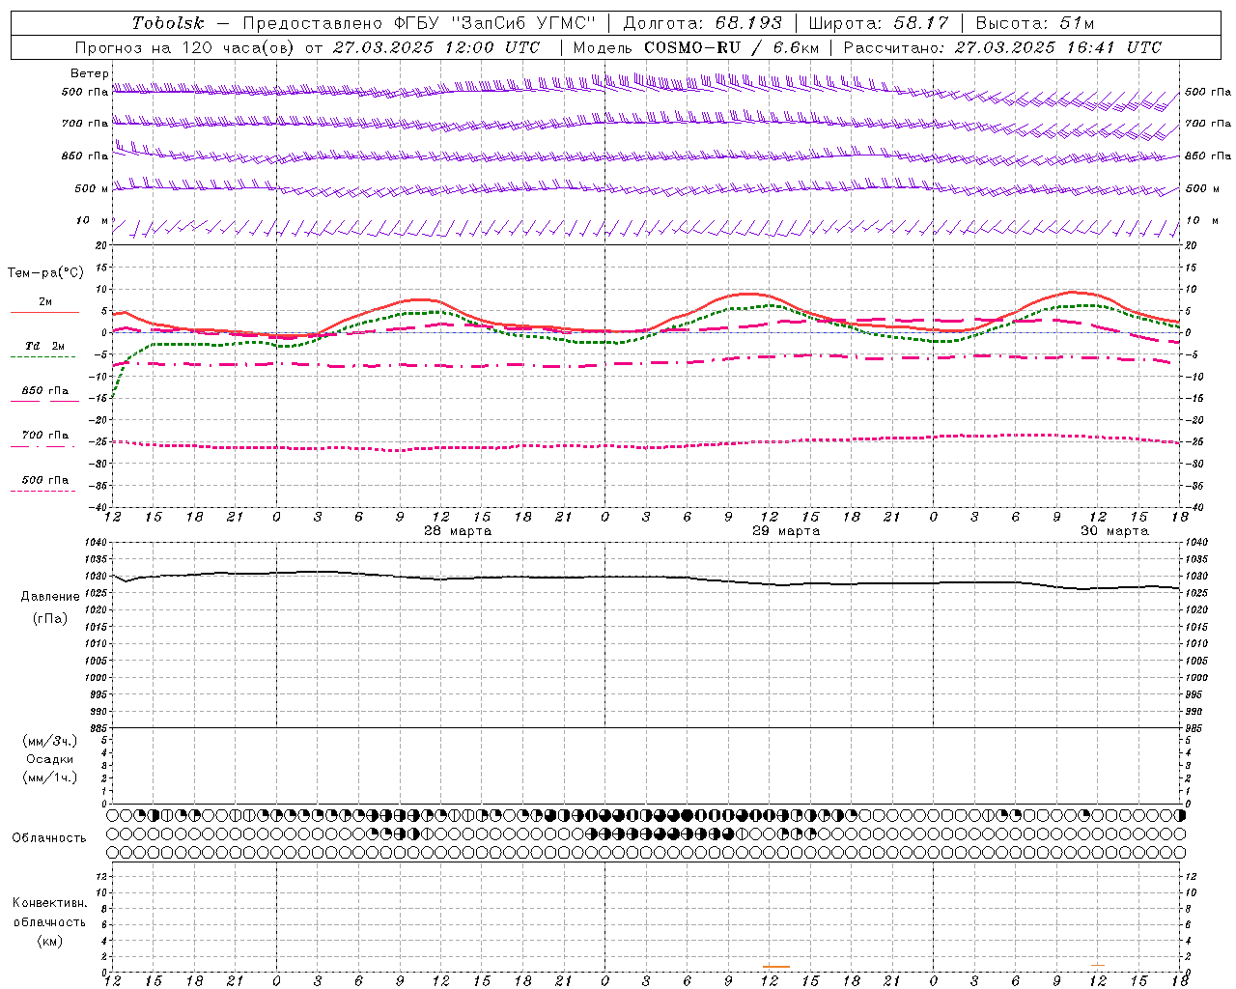
Task: Click the 'Прогноз на 120 часа(ов)' text
Action: tap(185, 47)
